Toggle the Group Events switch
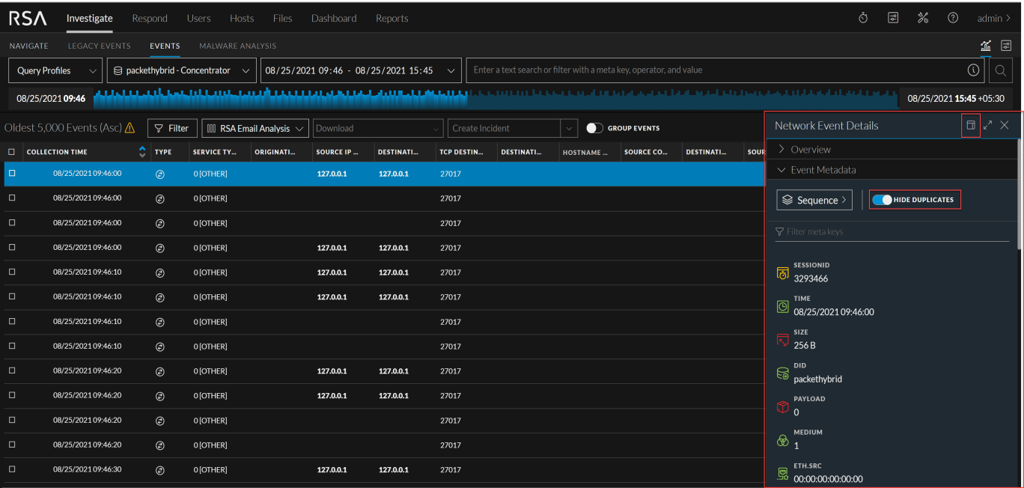 click(594, 128)
